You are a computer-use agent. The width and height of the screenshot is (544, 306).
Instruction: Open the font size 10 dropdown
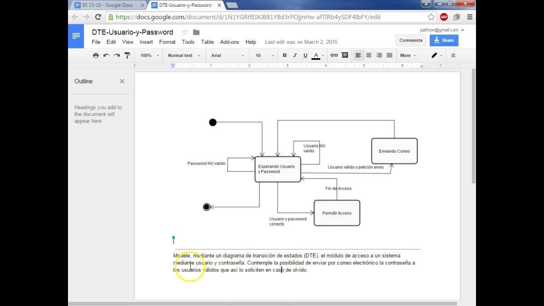point(265,55)
